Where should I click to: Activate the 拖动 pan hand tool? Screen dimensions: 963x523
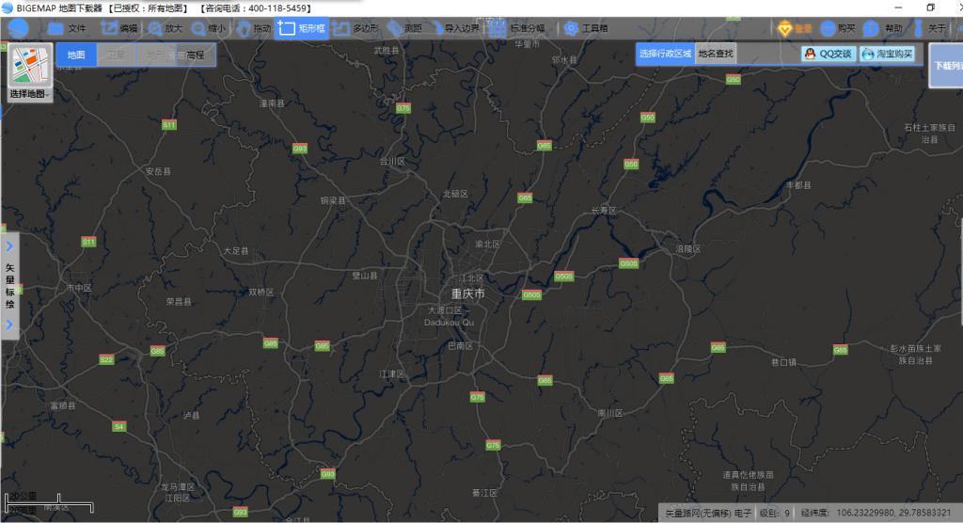click(254, 28)
